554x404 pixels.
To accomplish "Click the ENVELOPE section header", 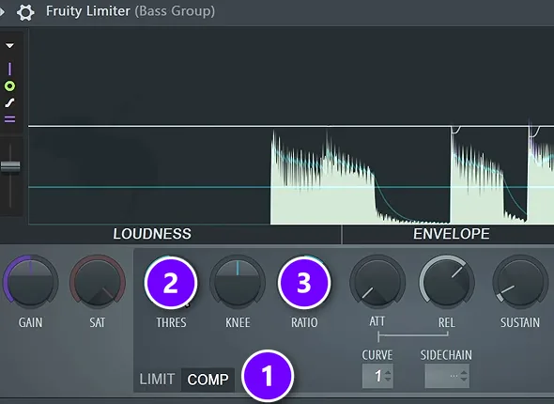I will pyautogui.click(x=452, y=234).
